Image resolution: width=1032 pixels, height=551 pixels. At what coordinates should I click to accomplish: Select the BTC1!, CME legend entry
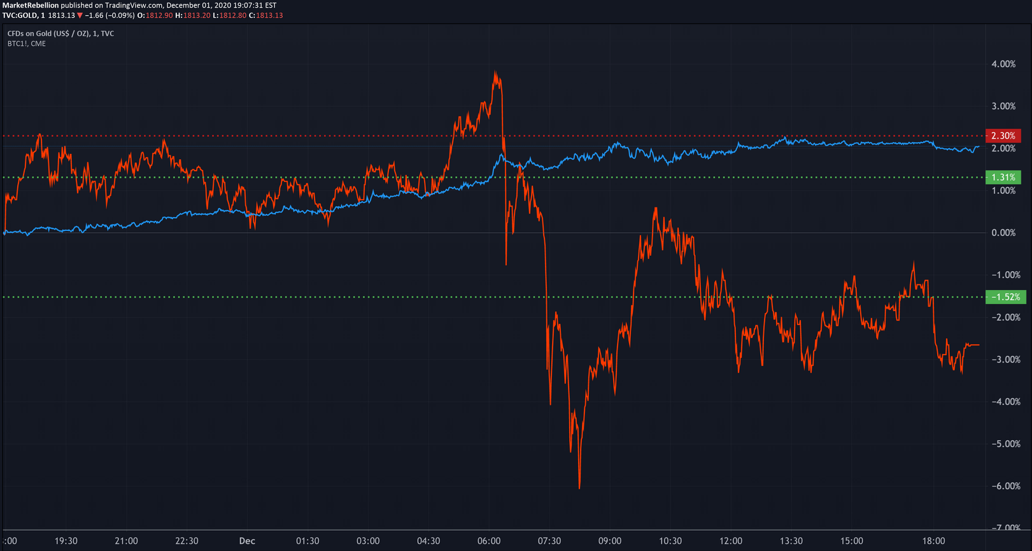pos(27,44)
